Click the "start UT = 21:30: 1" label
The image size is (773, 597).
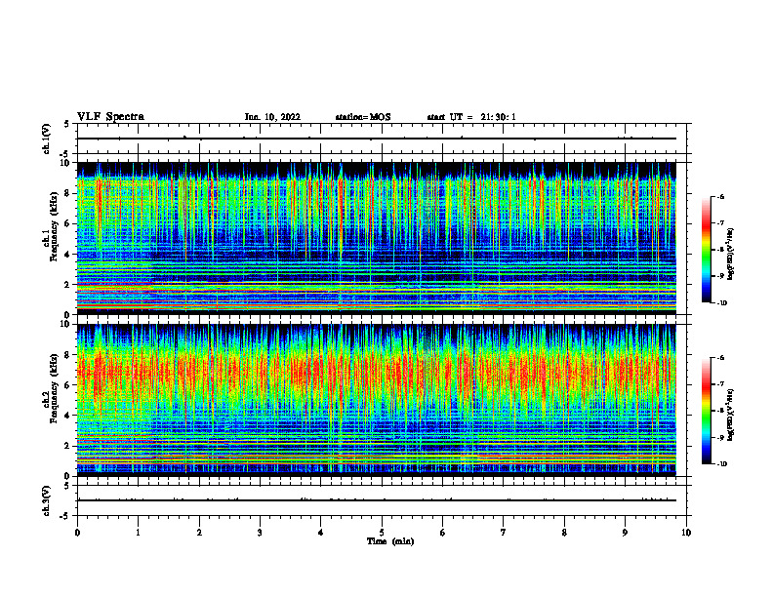click(471, 117)
